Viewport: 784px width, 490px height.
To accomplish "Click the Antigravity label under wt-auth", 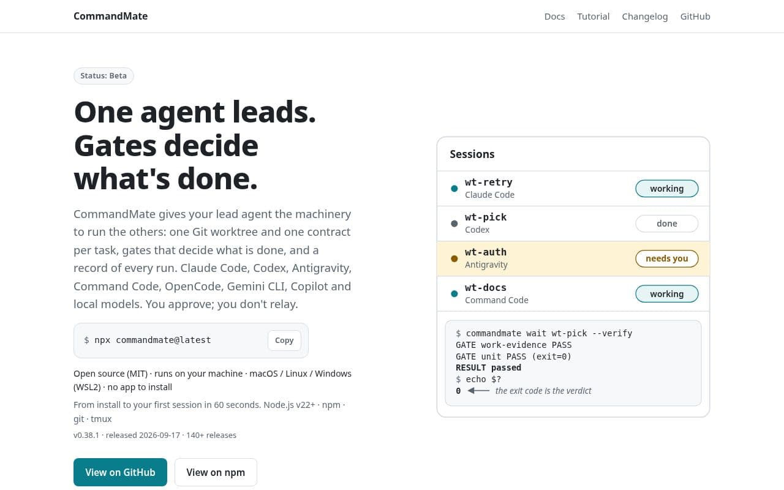I will coord(486,265).
